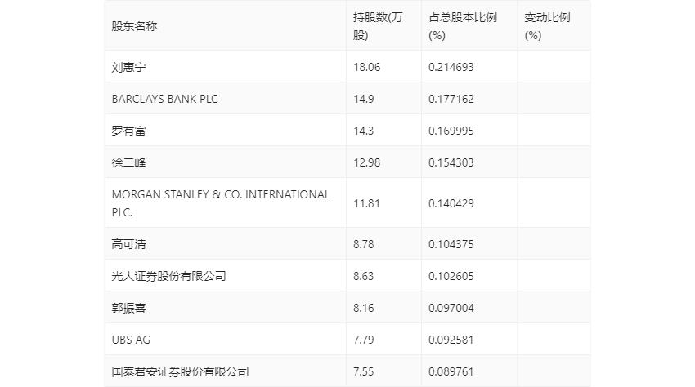This screenshot has height=387, width=695.
Task: Click the shares value 8.63
Action: coord(364,276)
